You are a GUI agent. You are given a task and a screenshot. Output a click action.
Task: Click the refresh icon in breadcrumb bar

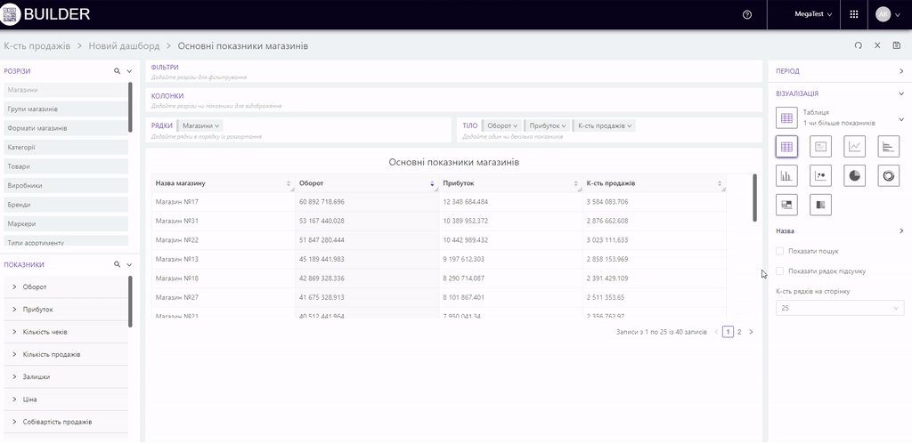pos(858,45)
